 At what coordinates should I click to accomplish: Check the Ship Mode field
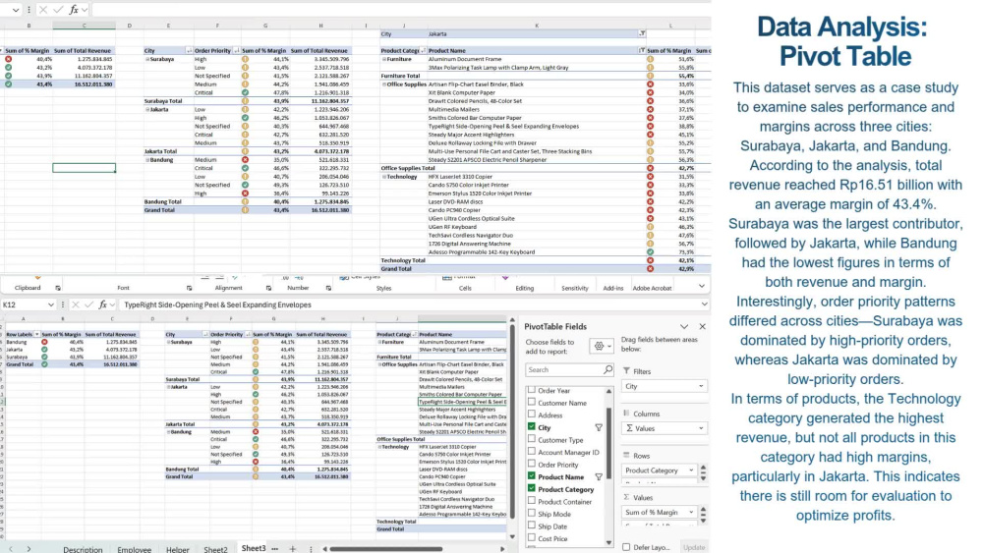532,514
